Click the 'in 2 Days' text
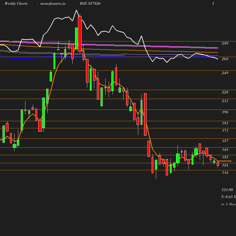236x236 pixels. (x=228, y=204)
